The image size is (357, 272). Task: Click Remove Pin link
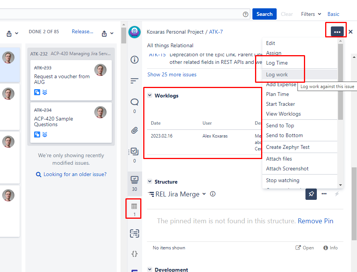click(x=315, y=221)
